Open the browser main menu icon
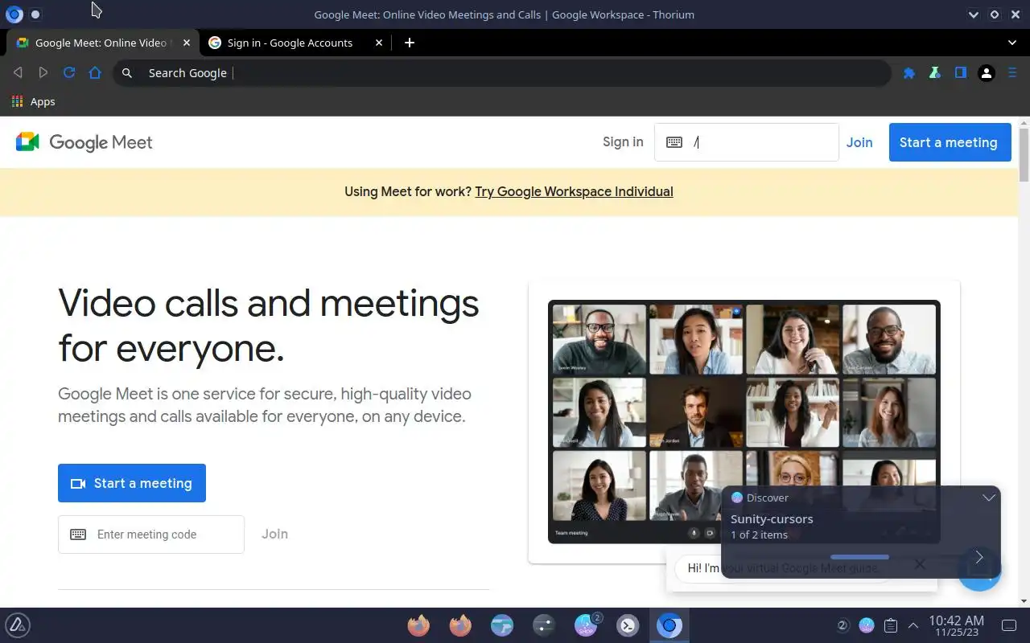Screen dimensions: 1030x643 point(1012,73)
